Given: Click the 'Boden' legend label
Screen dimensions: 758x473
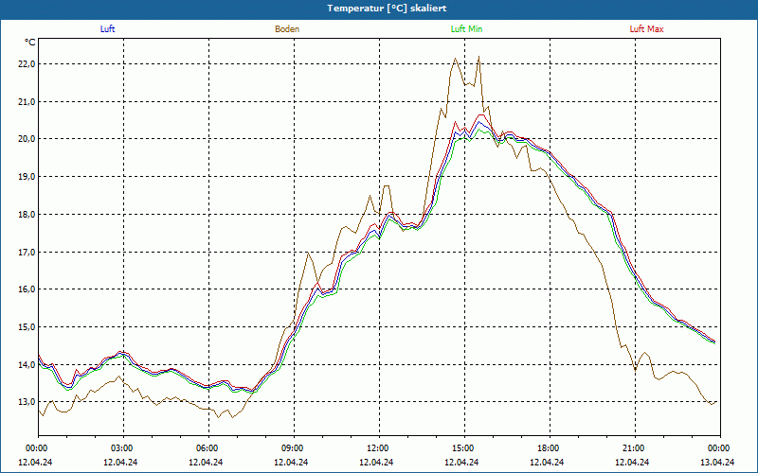Looking at the screenshot, I should pyautogui.click(x=287, y=29).
